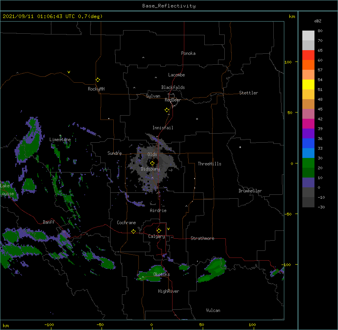Click the white plus marker west of Drumheller
Viewport: 338px width, 330px height.
coord(240,147)
